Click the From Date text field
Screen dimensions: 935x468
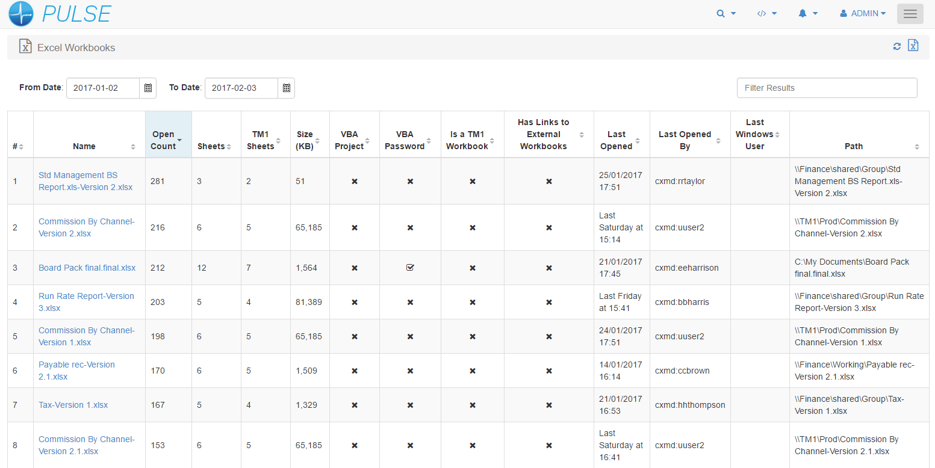(x=103, y=88)
